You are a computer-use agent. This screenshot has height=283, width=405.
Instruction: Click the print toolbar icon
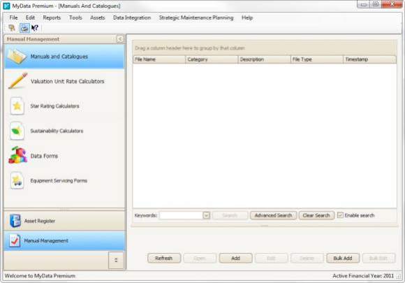click(x=24, y=28)
